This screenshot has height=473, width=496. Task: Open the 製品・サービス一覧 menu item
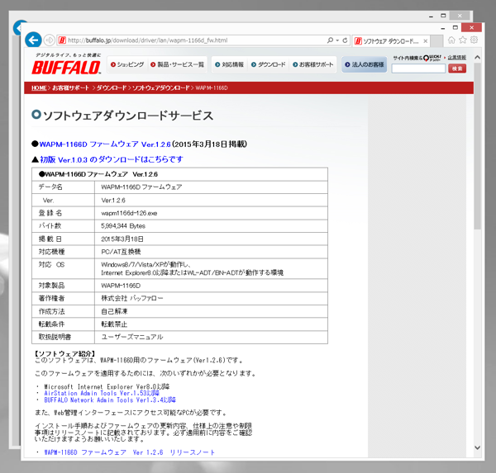click(177, 64)
